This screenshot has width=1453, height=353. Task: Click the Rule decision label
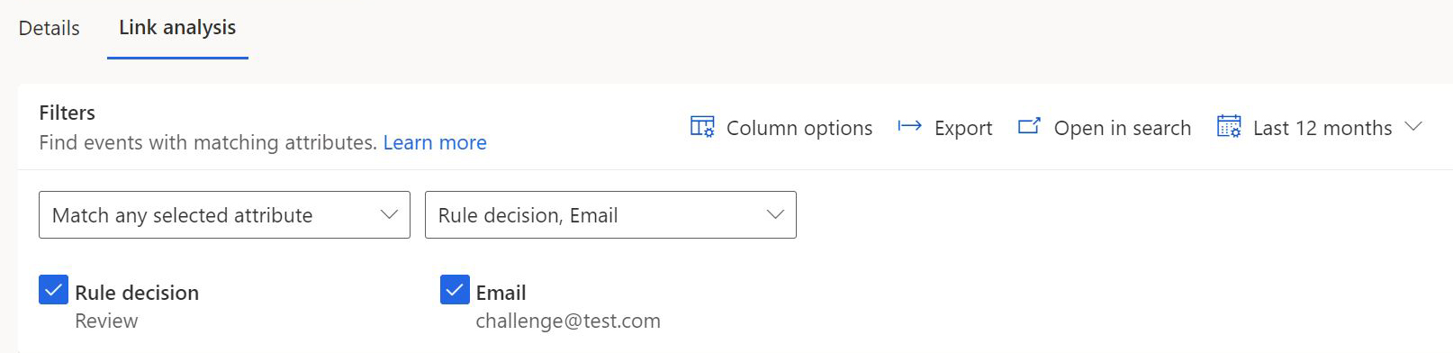click(137, 293)
